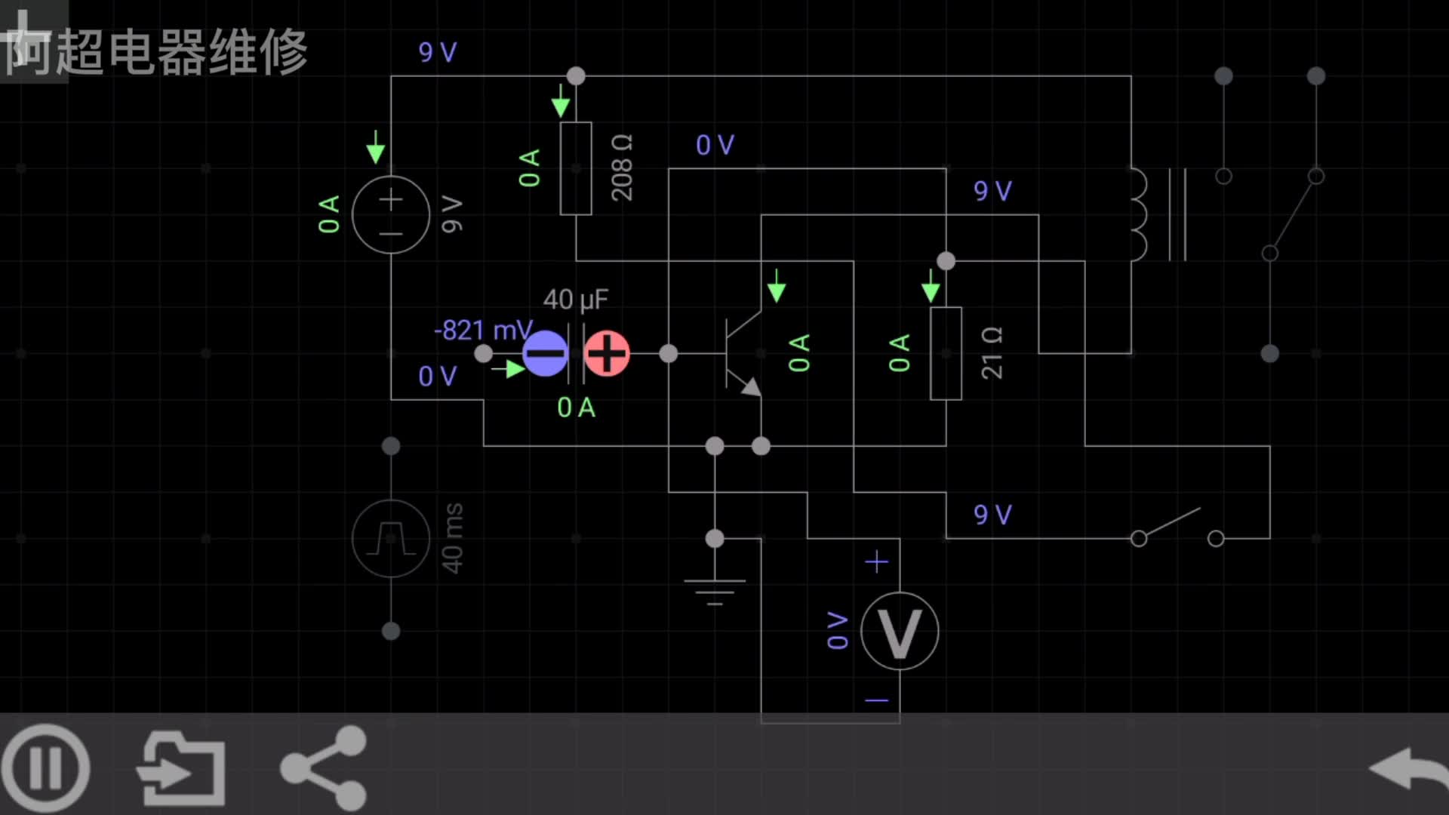
Task: Tap the voltmeter plus terminal sign
Action: [876, 561]
